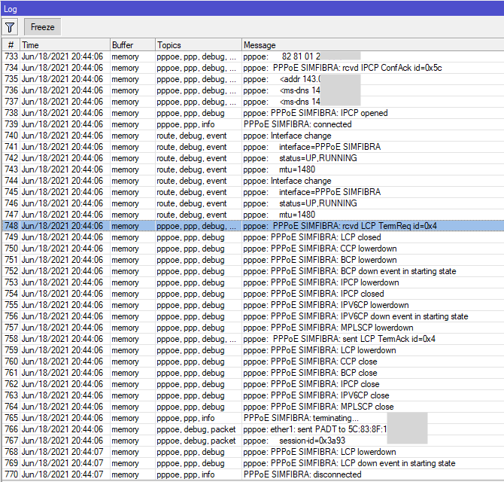This screenshot has width=504, height=482.
Task: Click the Log window title bar
Action: tap(252, 9)
